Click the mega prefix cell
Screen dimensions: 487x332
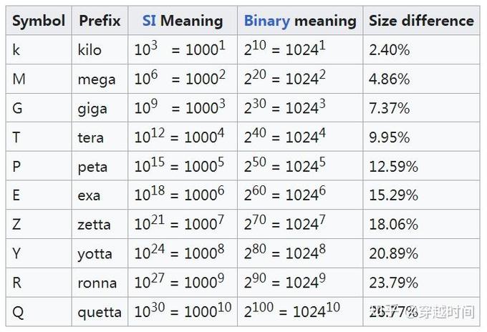(100, 79)
